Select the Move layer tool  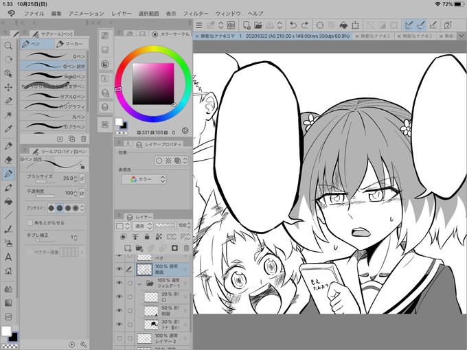pyautogui.click(x=8, y=87)
